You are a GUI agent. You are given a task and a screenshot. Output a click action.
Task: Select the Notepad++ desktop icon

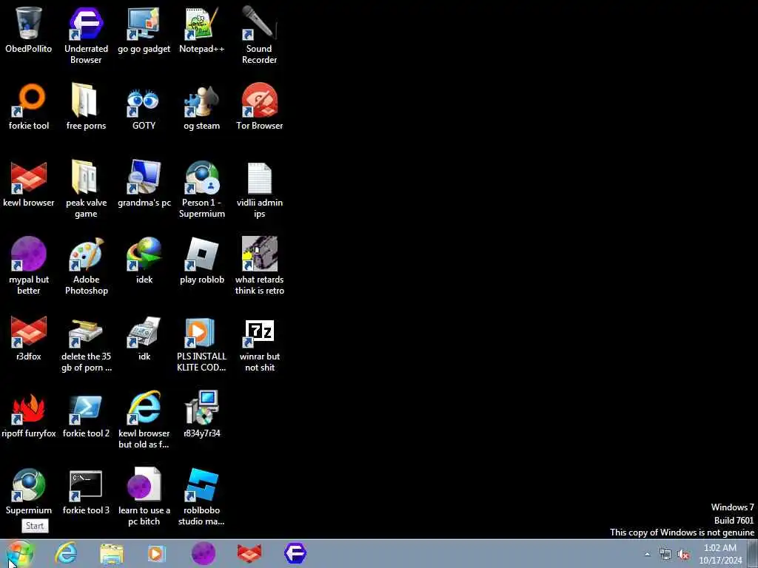tap(201, 29)
